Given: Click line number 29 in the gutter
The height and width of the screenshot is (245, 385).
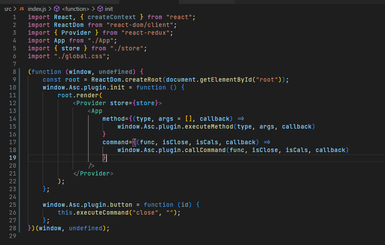Looking at the screenshot, I should coord(13,236).
